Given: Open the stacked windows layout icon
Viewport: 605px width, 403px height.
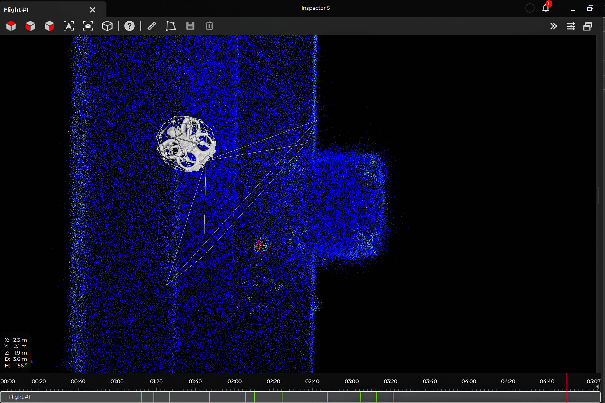Looking at the screenshot, I should pyautogui.click(x=588, y=26).
